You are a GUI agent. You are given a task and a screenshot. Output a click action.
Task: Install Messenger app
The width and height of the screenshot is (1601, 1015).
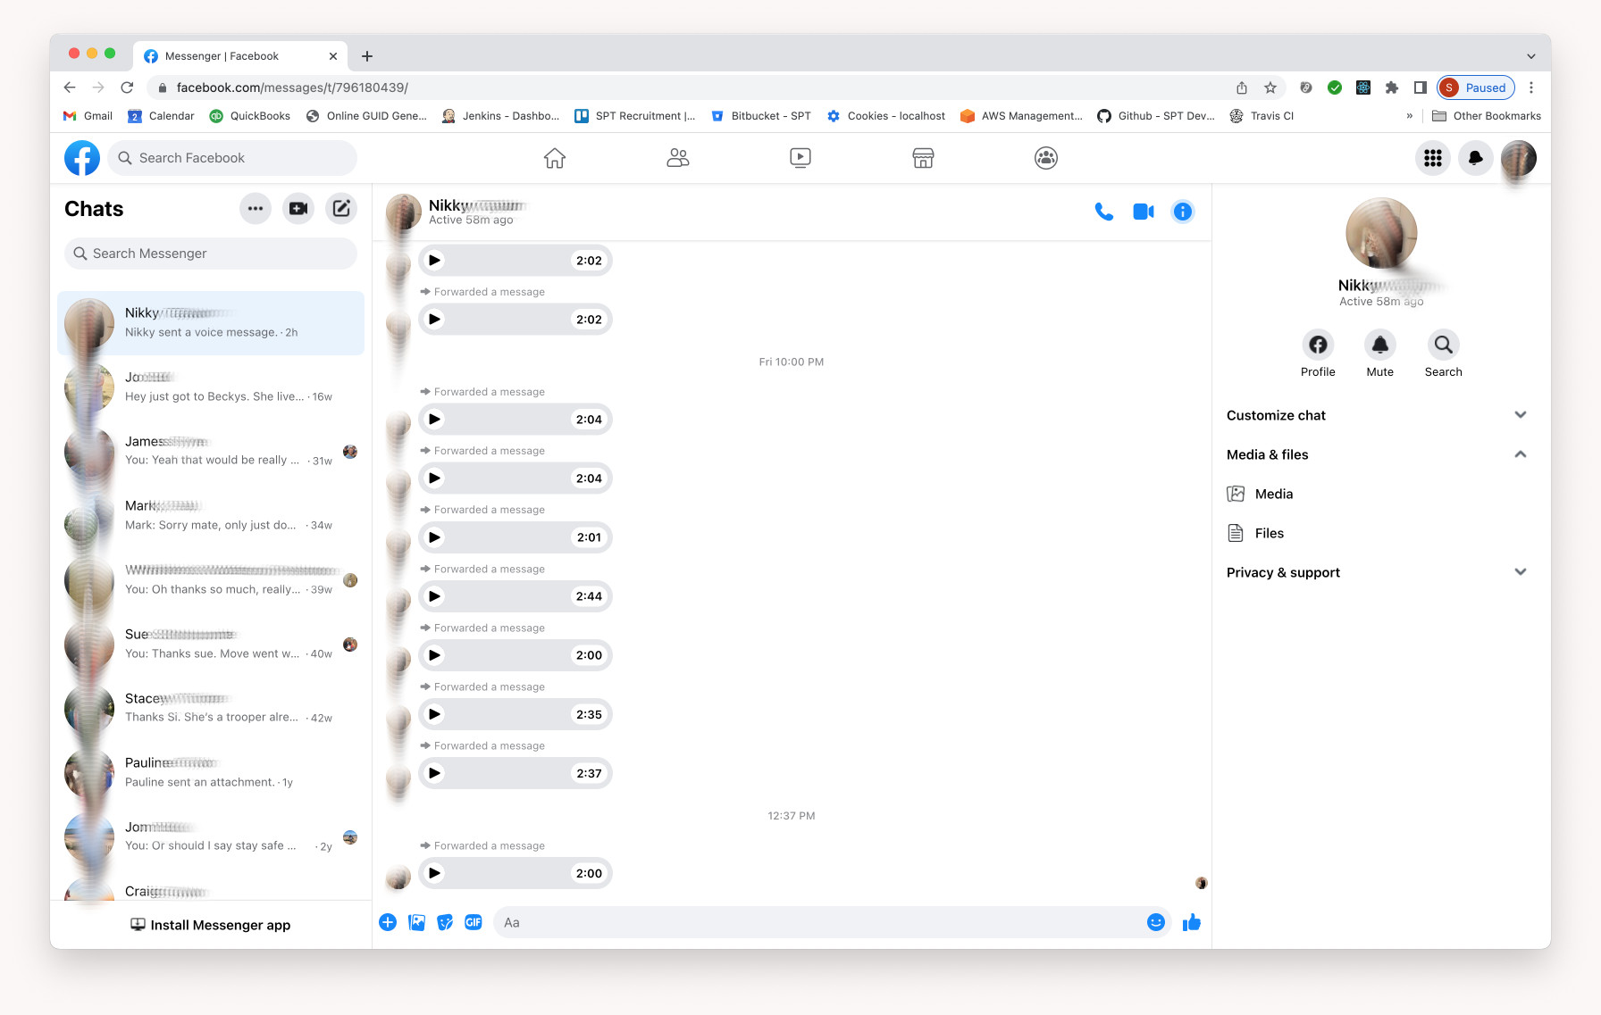(211, 925)
